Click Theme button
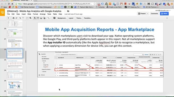 click(79, 18)
